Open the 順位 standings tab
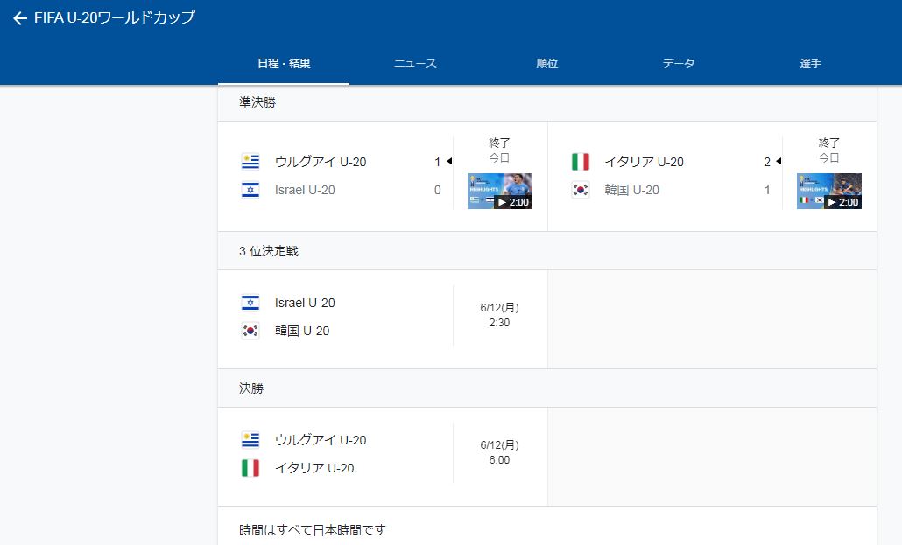The image size is (902, 545). [547, 64]
